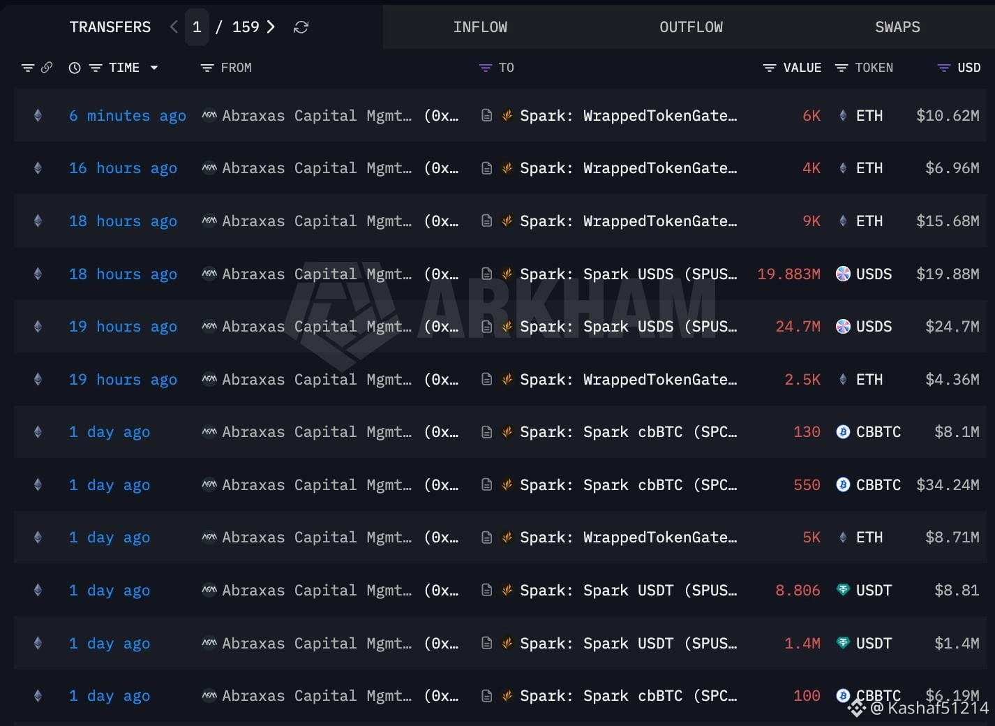Open the OUTFLOW tab
The image size is (995, 726).
coord(691,27)
